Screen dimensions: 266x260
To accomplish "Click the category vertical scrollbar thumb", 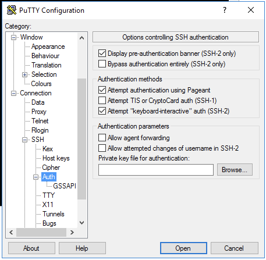I will pos(81,139).
